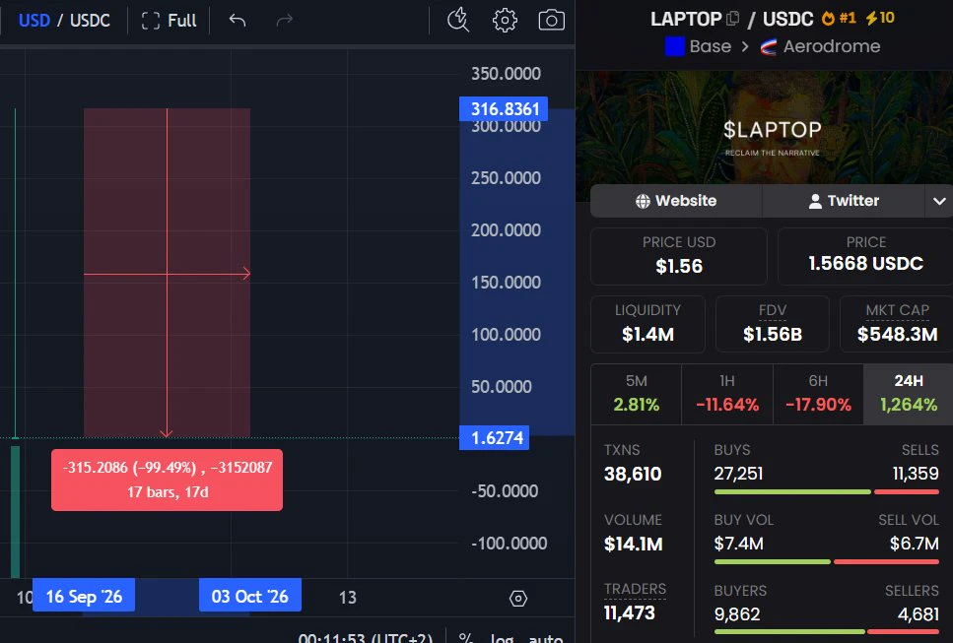
Task: Toggle percent scale mode
Action: pos(466,637)
